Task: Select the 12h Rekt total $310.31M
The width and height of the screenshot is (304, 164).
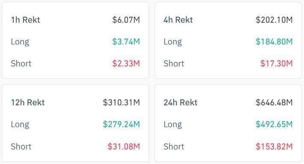Action: click(x=121, y=102)
